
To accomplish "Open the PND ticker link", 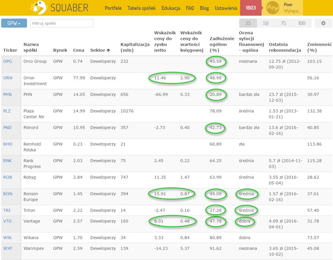I will [x=8, y=127].
